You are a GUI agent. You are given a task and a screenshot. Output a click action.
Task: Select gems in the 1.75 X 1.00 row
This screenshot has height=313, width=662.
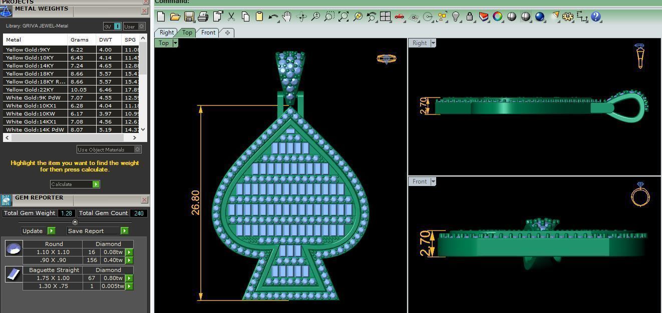(129, 278)
